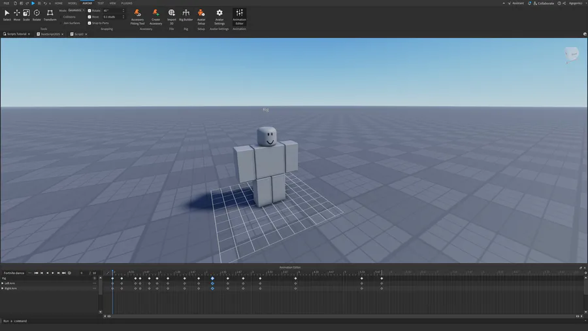
Task: Open the Assistant panel
Action: (x=516, y=3)
